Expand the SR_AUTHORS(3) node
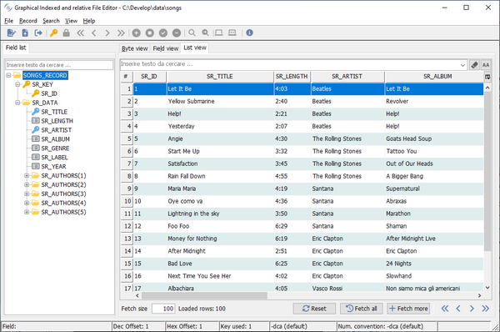 (x=27, y=194)
